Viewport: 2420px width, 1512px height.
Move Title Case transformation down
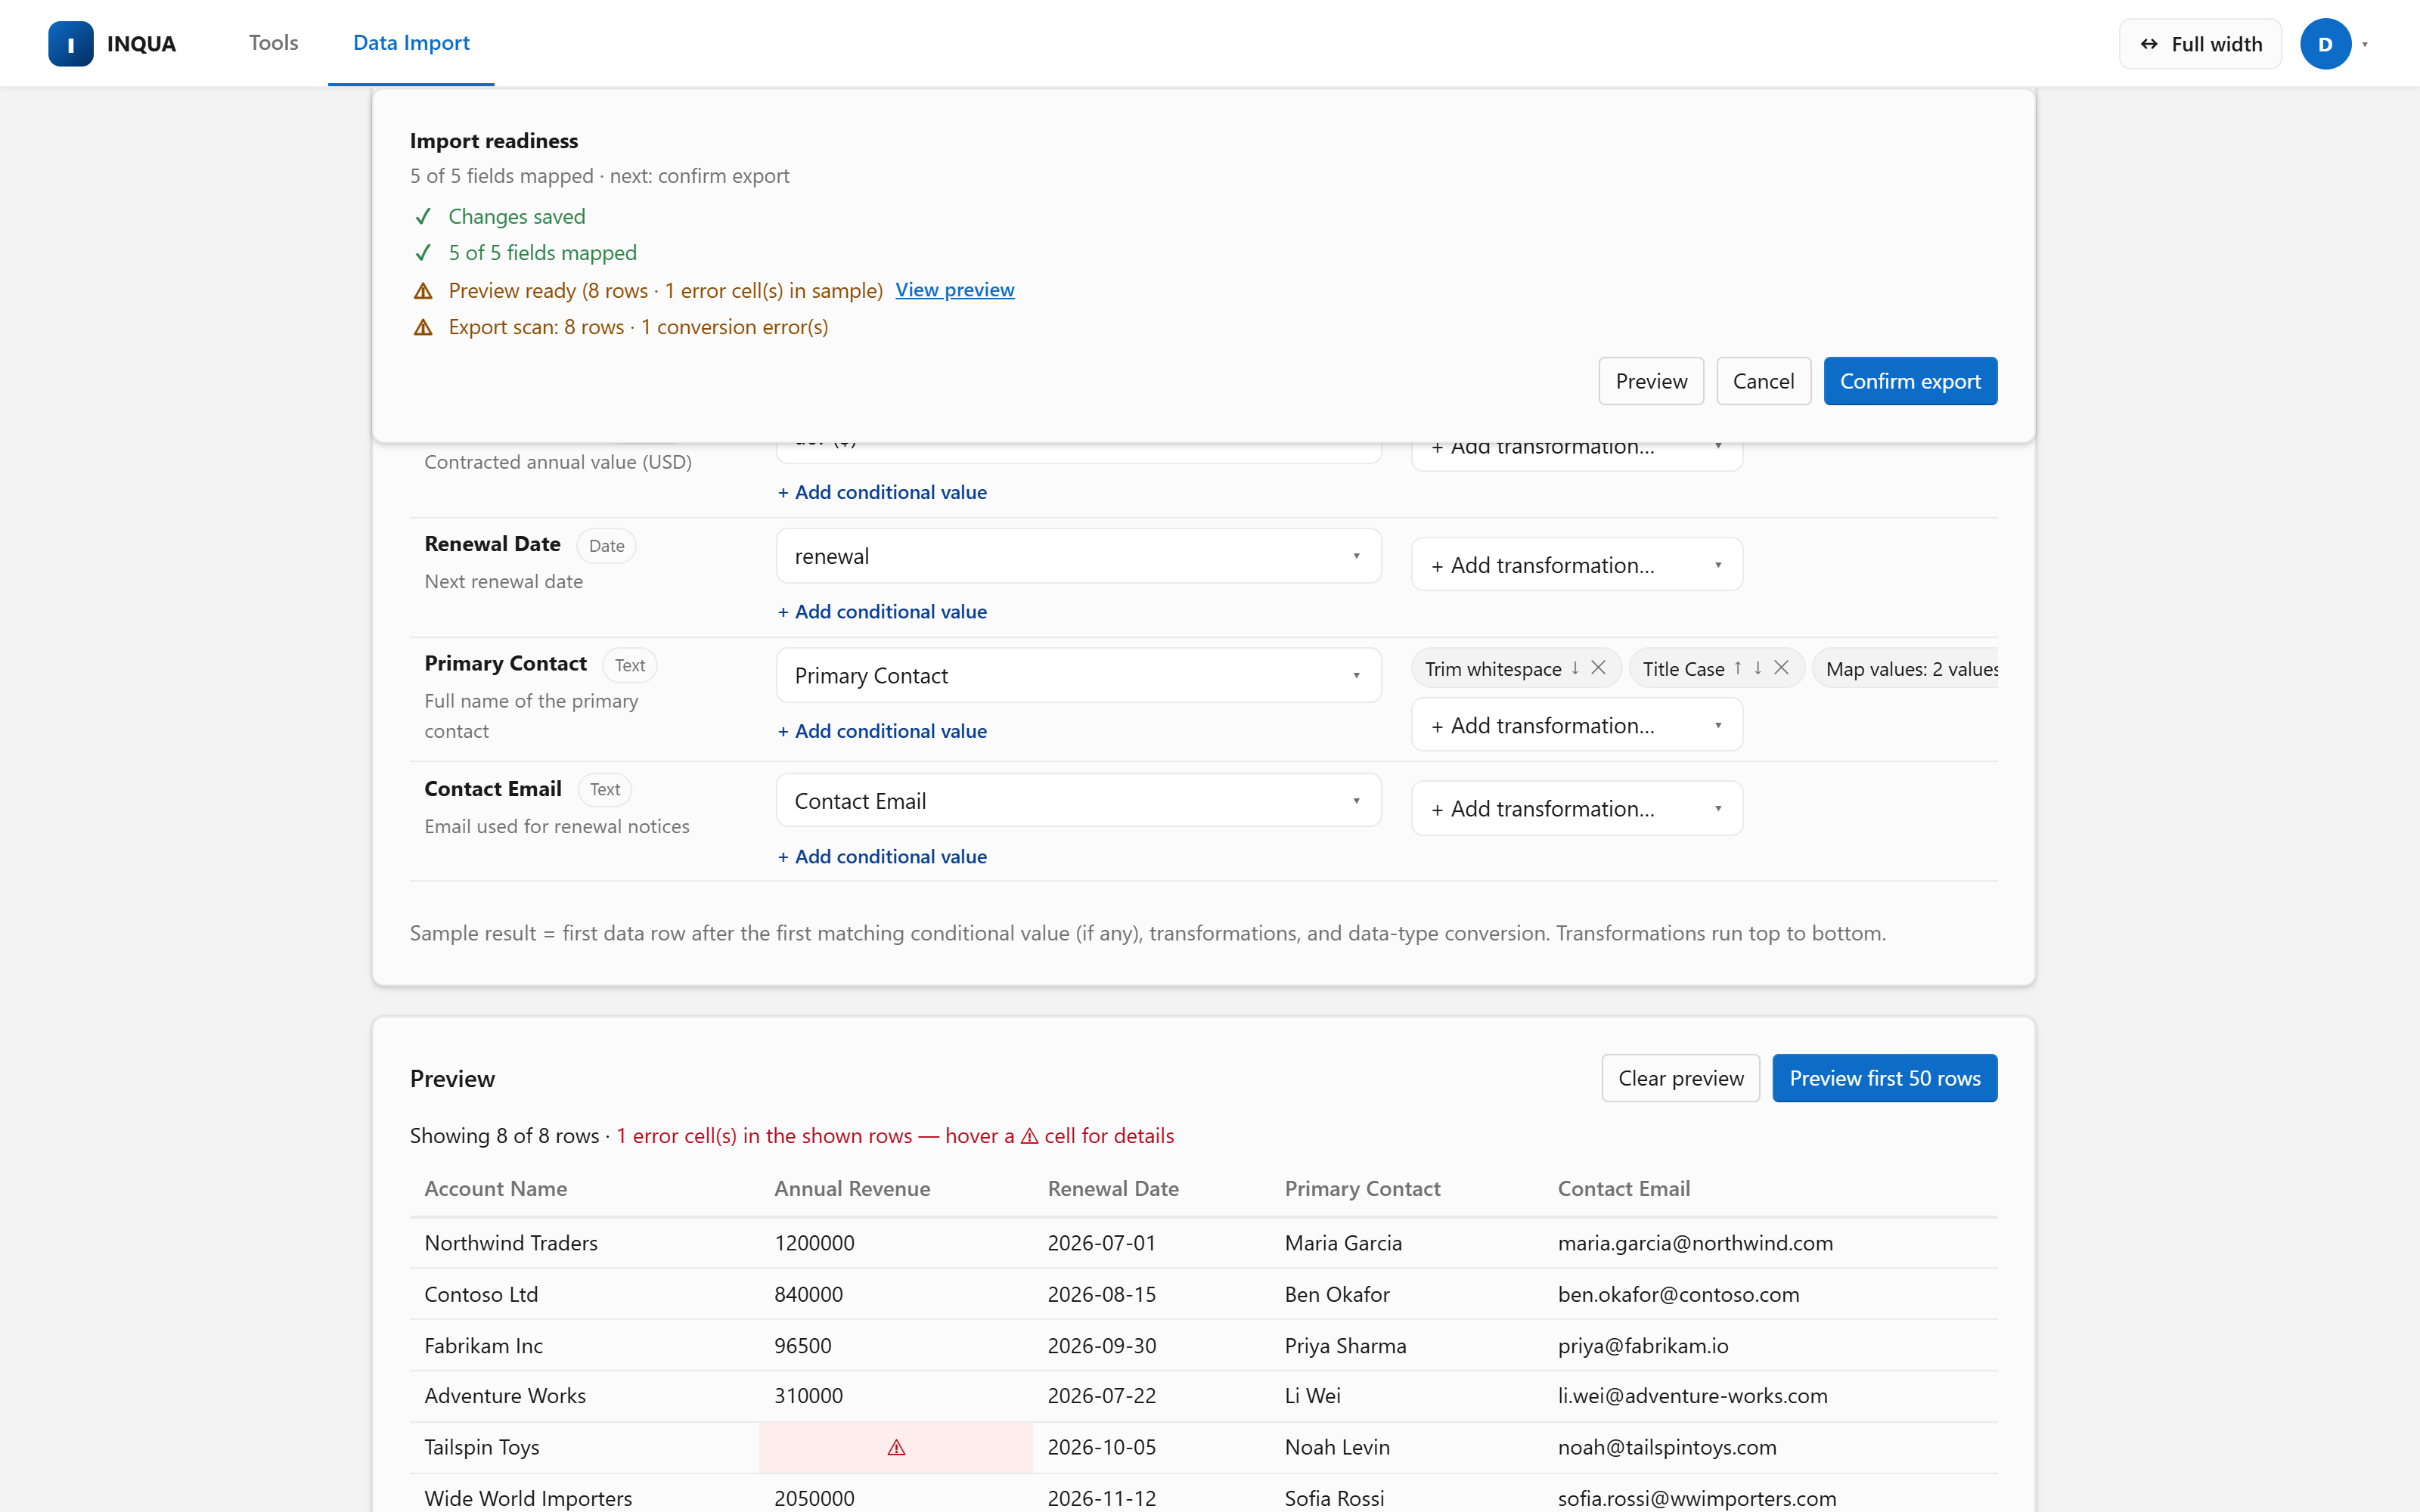pos(1758,668)
